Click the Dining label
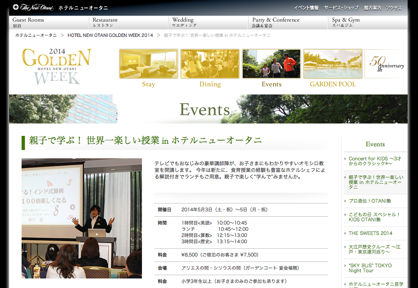Screen dimensions: 418x288 pyautogui.click(x=210, y=85)
